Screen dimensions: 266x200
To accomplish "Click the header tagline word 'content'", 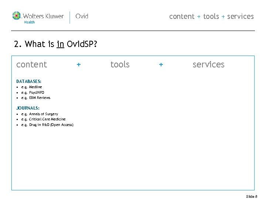I will coord(182,17).
